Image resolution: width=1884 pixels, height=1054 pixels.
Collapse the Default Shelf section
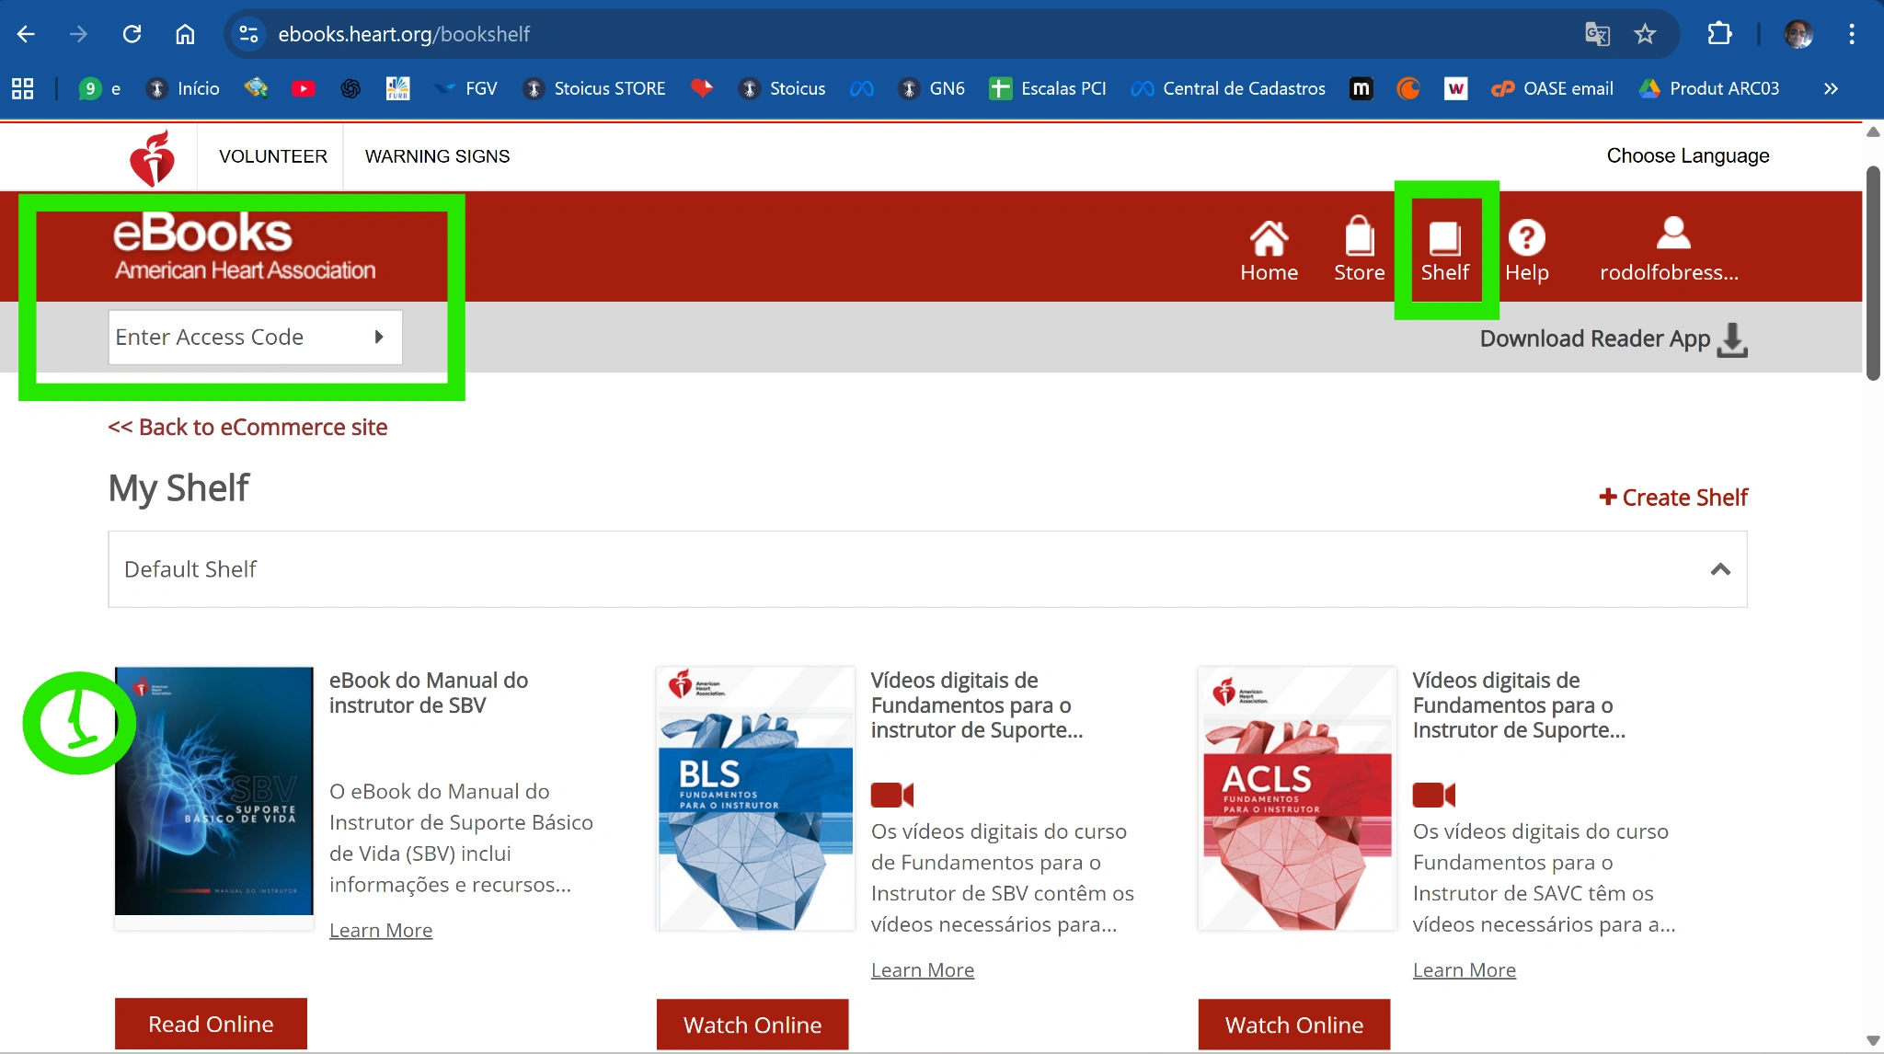coord(1718,569)
